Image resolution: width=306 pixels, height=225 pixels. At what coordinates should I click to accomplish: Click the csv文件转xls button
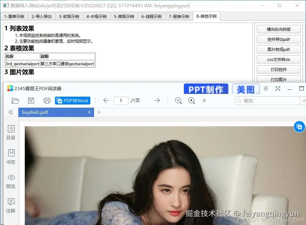click(279, 59)
